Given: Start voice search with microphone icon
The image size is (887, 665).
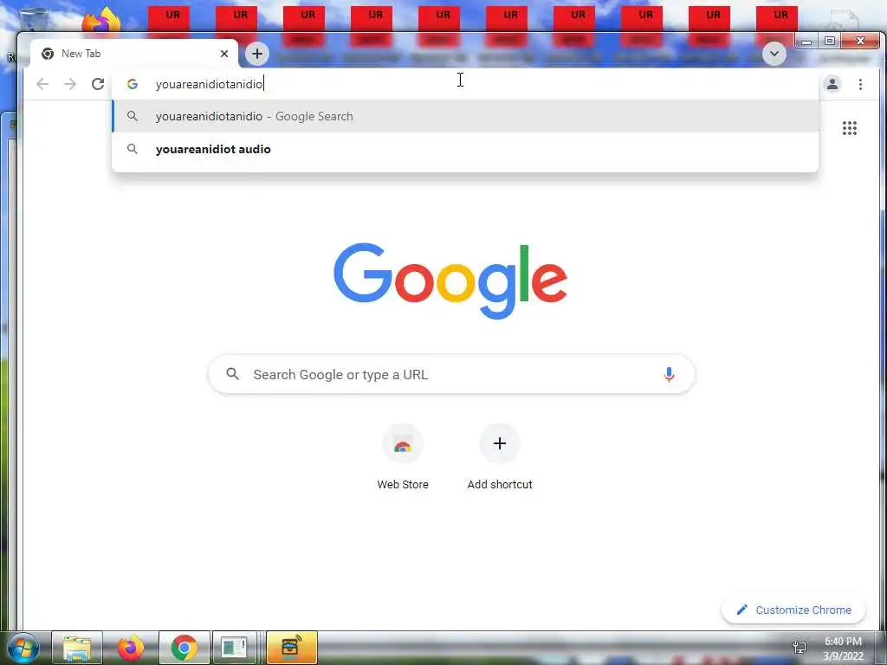Looking at the screenshot, I should point(669,374).
